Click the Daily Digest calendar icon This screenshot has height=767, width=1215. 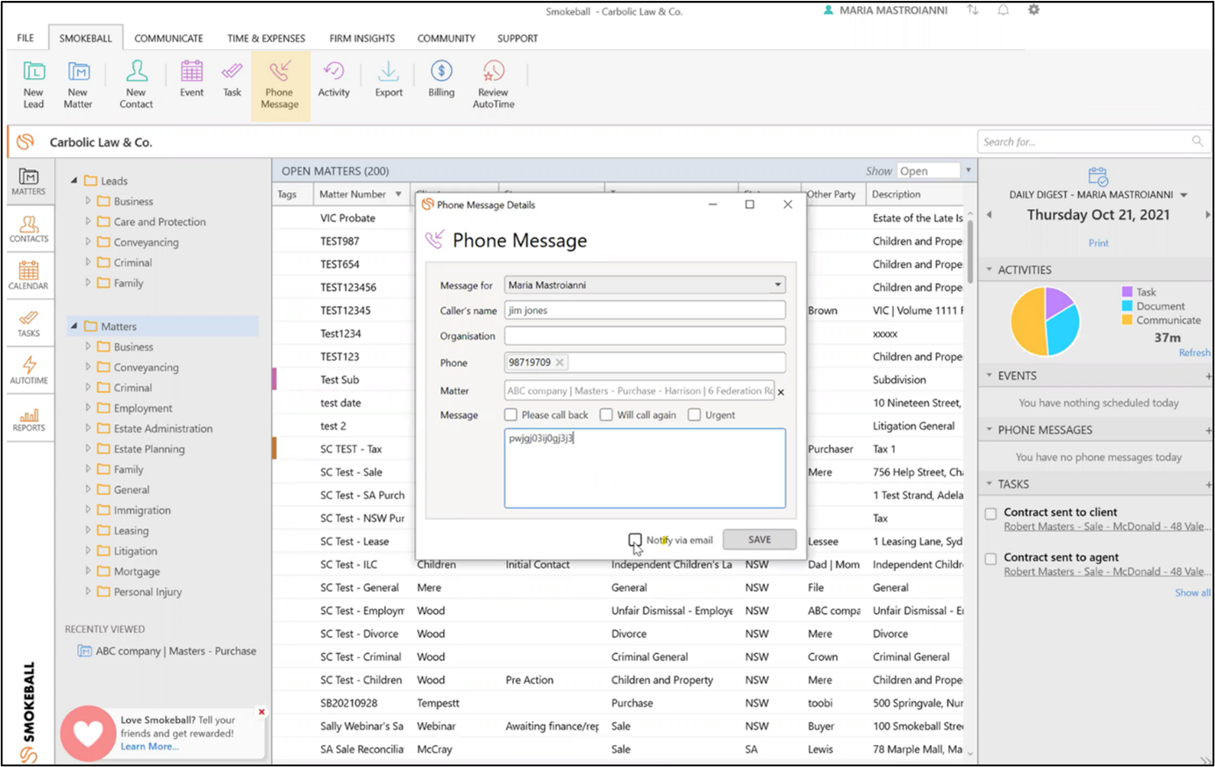point(1098,176)
